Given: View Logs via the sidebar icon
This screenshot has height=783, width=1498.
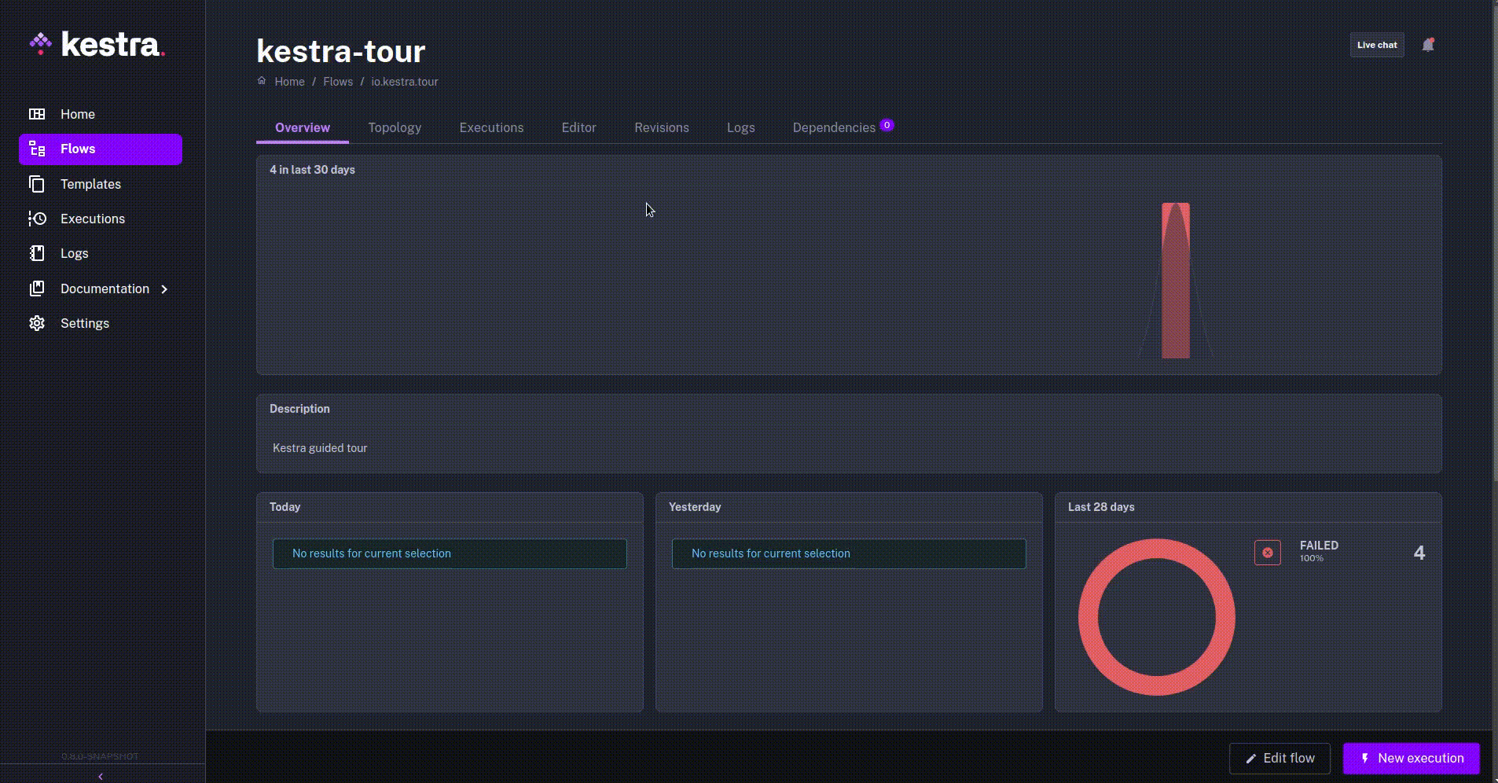Looking at the screenshot, I should tap(37, 253).
